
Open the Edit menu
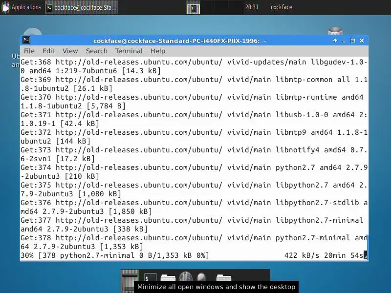coord(48,51)
